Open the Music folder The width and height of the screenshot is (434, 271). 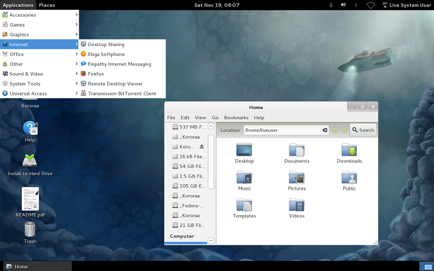point(244,179)
